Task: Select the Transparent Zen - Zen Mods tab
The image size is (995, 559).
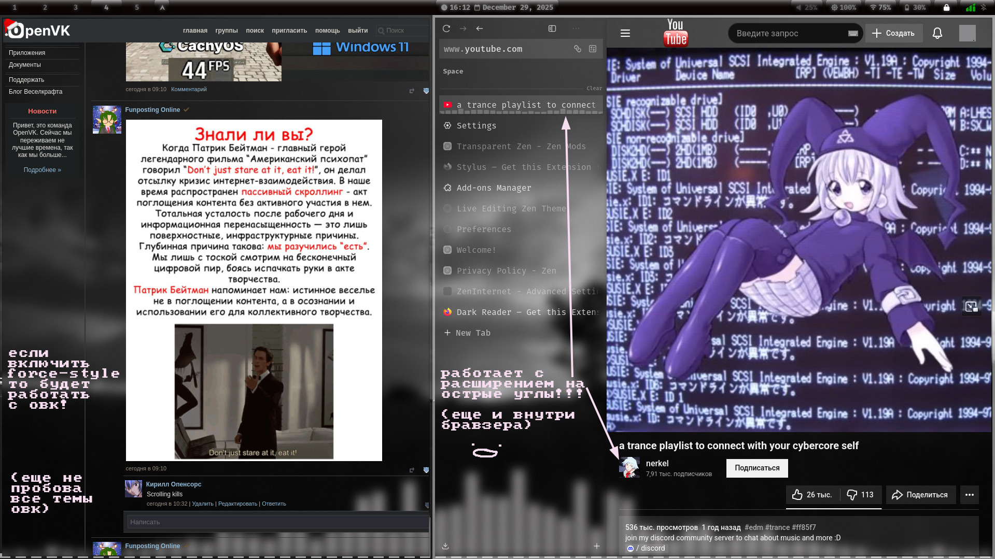Action: tap(521, 146)
